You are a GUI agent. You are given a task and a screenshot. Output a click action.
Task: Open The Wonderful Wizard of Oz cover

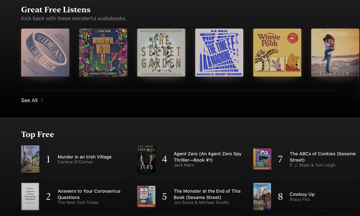pyautogui.click(x=103, y=52)
